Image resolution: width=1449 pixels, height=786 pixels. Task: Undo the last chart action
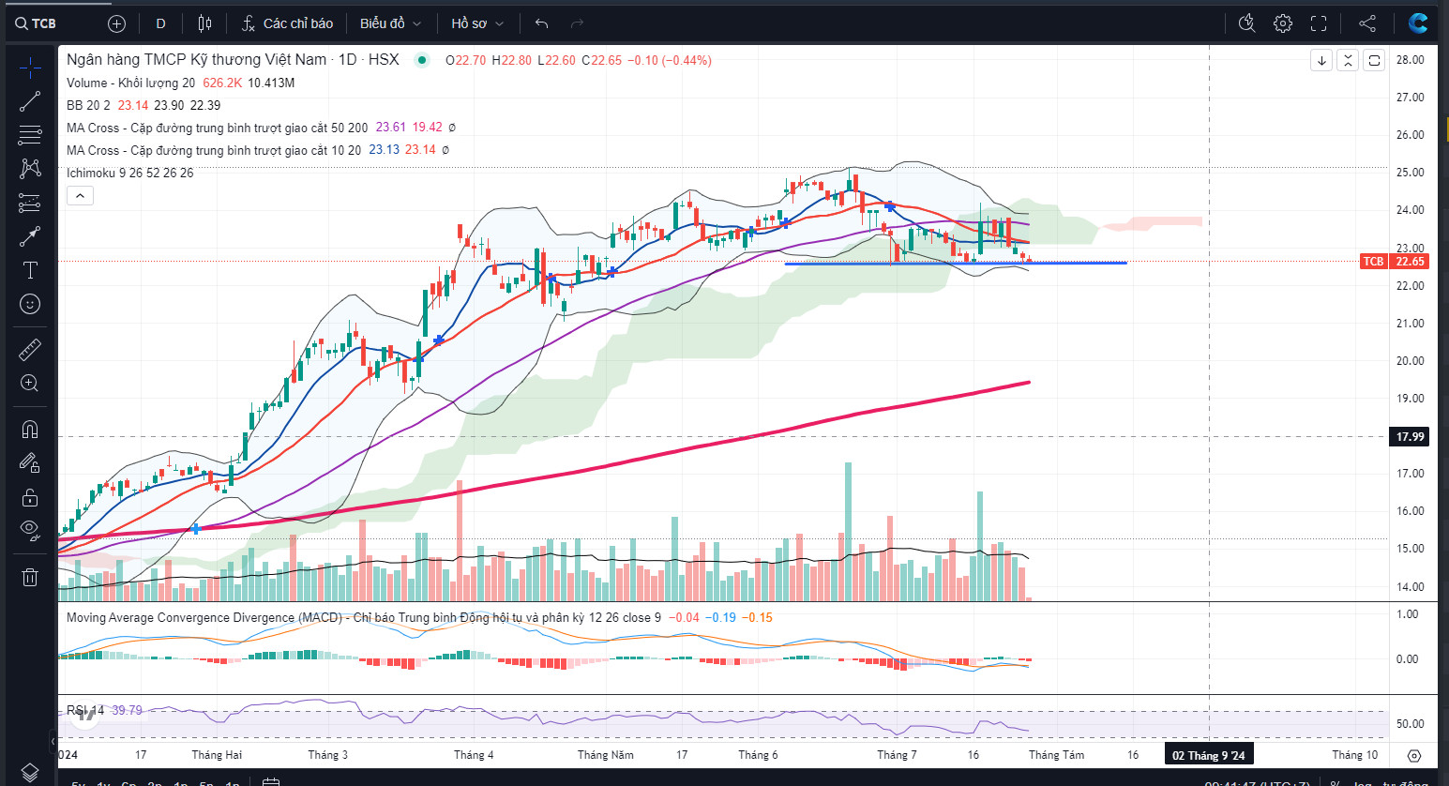click(541, 23)
